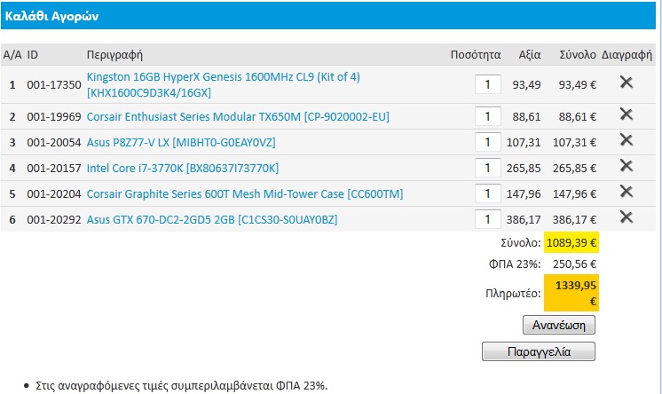Image resolution: width=662 pixels, height=394 pixels.
Task: Focus quantity field for Intel Core i7-3770K row
Action: coord(488,168)
